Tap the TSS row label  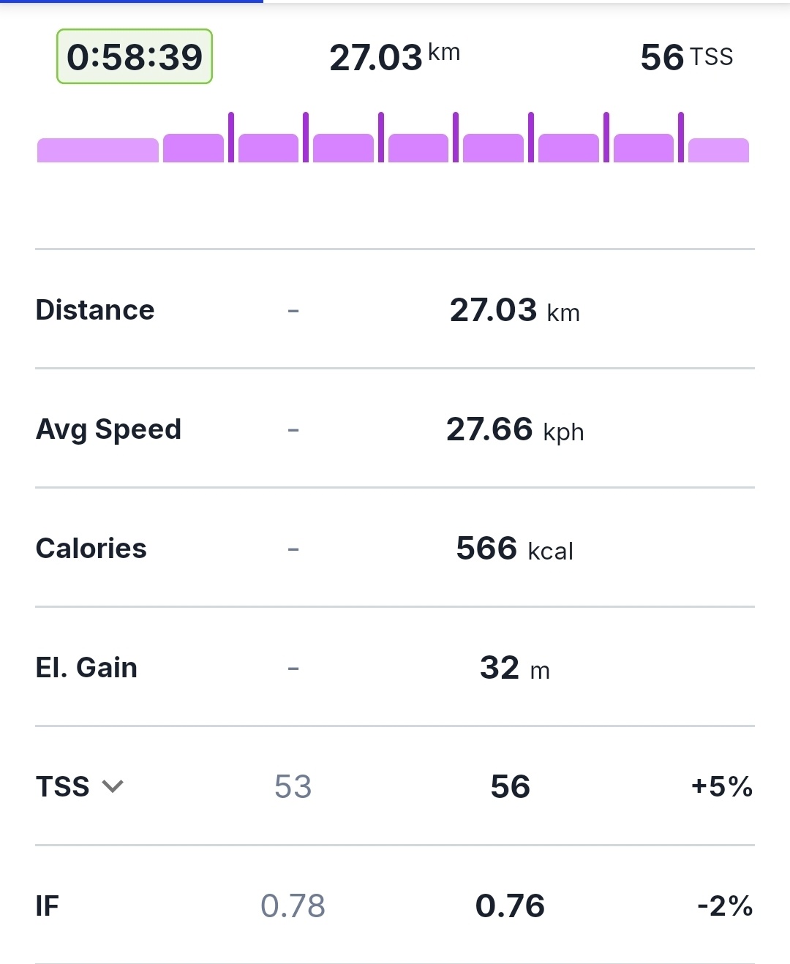pyautogui.click(x=63, y=787)
